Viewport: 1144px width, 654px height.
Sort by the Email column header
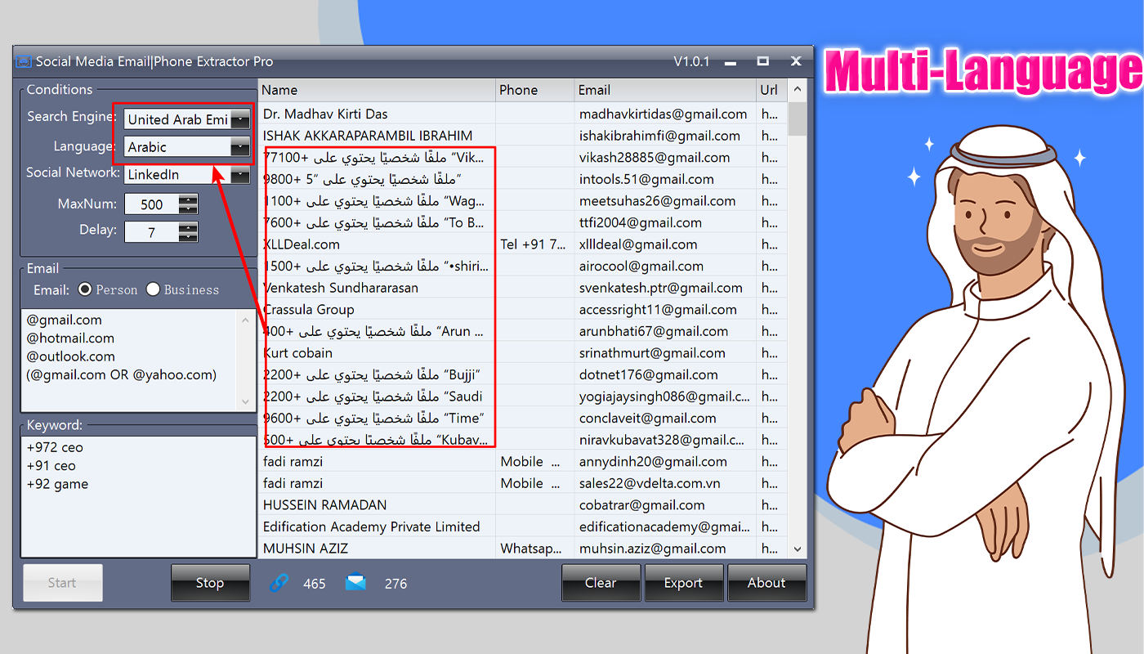point(665,90)
